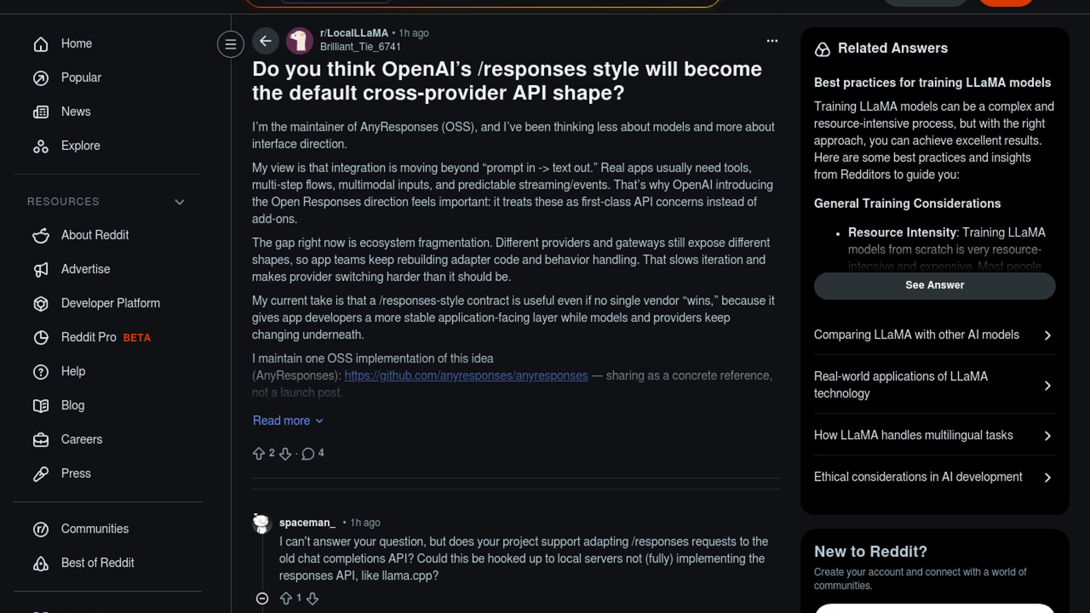The image size is (1090, 613).
Task: Upvote the spaceman_ comment
Action: (x=286, y=598)
